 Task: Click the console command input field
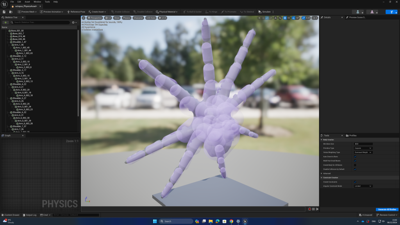[x=76, y=215]
